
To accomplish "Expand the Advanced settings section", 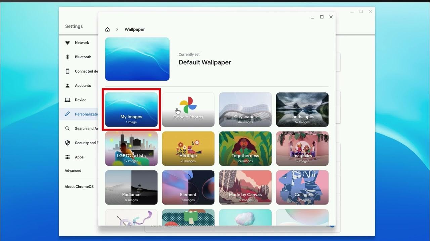I will (x=73, y=171).
